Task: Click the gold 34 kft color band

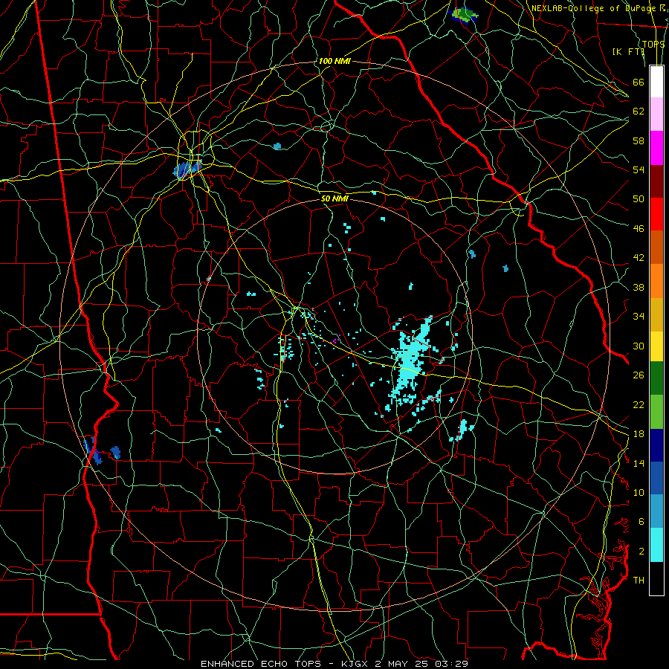Action: point(656,314)
